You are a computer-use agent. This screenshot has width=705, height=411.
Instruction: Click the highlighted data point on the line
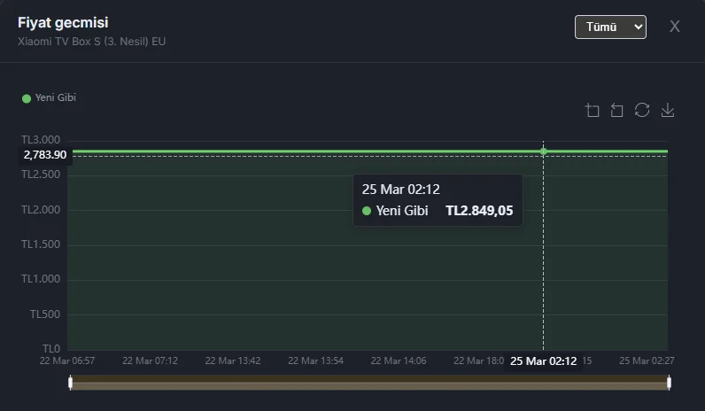click(x=543, y=151)
